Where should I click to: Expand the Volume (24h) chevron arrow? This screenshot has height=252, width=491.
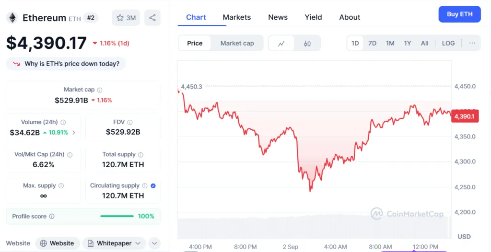pos(74,132)
